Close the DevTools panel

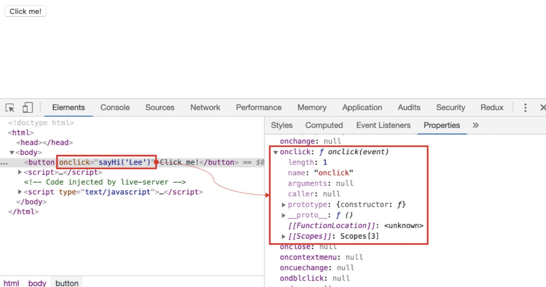(542, 108)
